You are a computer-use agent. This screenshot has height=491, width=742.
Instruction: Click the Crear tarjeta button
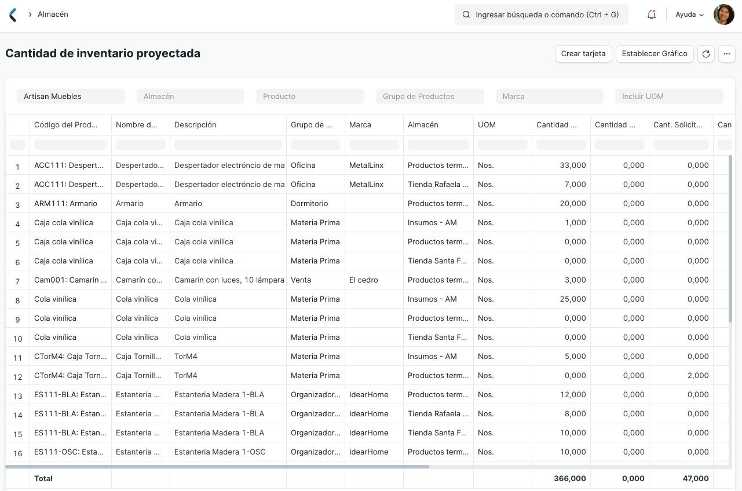tap(583, 54)
